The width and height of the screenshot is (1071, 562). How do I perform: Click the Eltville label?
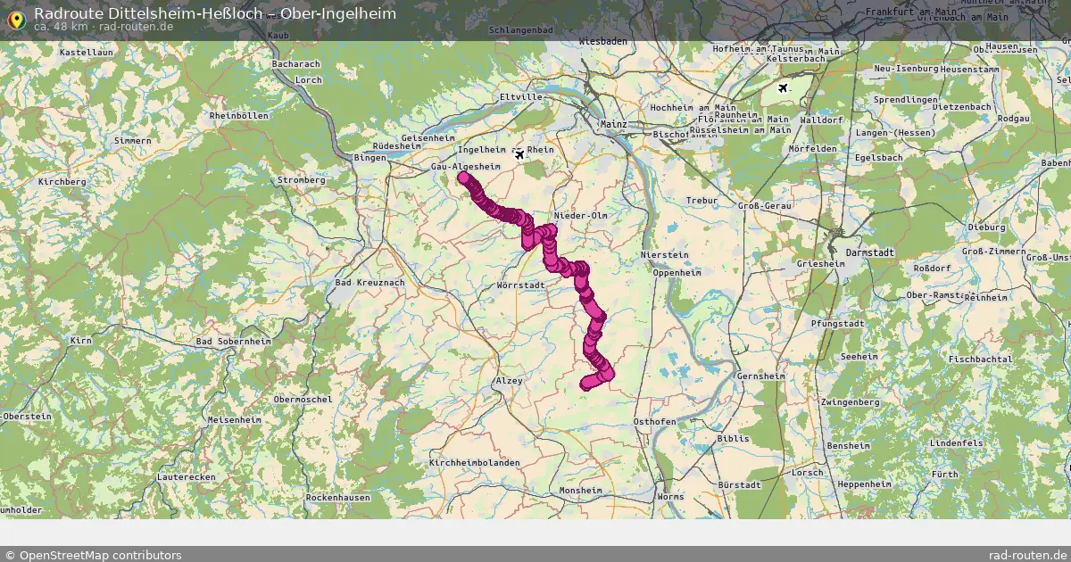[522, 96]
